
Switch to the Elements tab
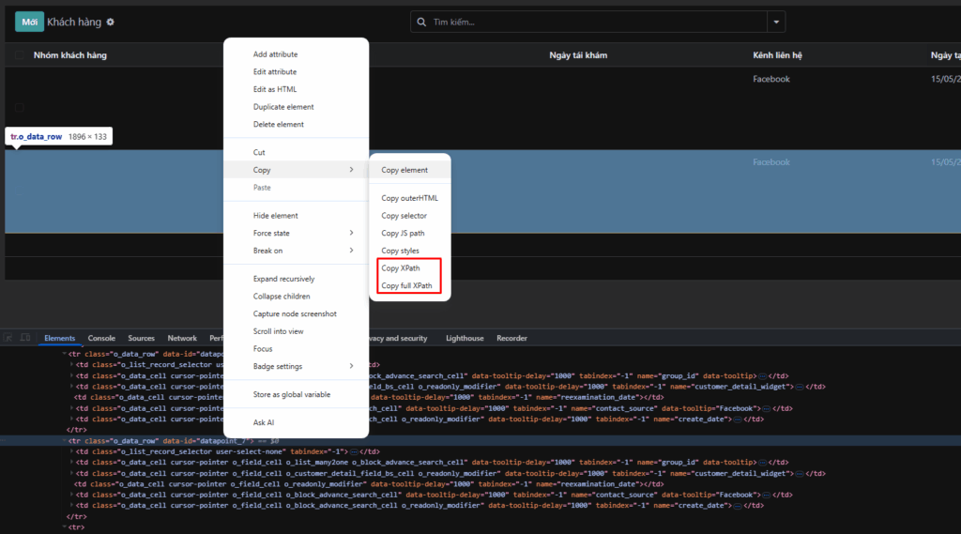coord(59,339)
